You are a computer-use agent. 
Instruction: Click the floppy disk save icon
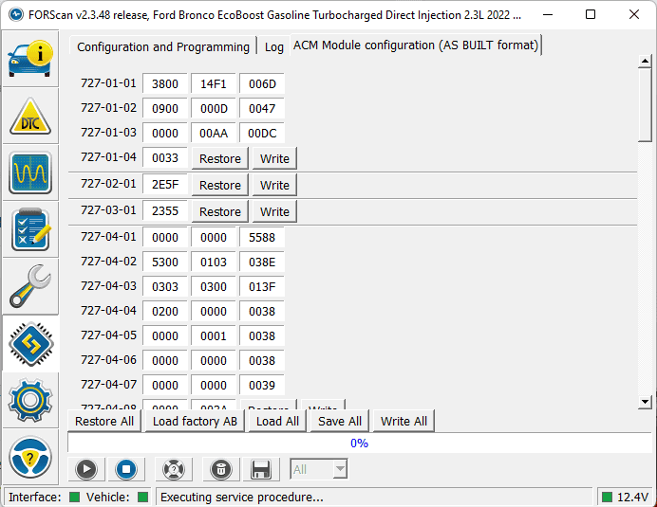pos(261,469)
